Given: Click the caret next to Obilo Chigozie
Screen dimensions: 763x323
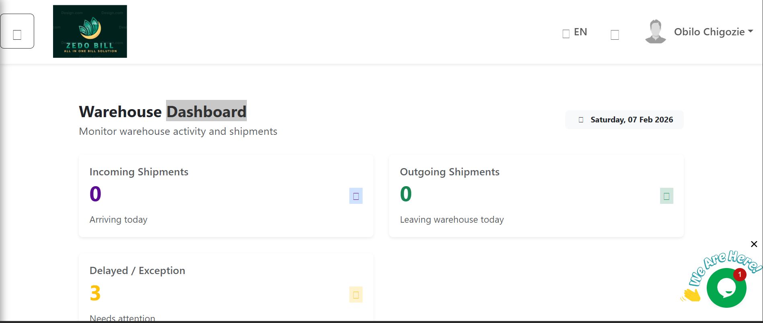Looking at the screenshot, I should tap(750, 31).
